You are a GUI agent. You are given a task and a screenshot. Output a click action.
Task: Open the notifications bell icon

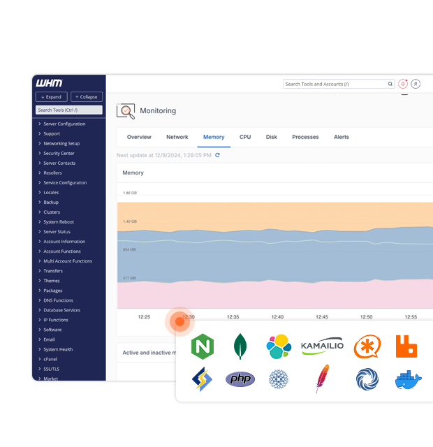point(403,84)
